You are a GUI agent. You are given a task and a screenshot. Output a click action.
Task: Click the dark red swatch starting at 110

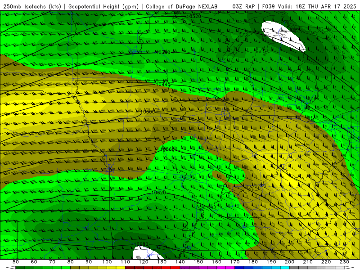click(x=130, y=268)
